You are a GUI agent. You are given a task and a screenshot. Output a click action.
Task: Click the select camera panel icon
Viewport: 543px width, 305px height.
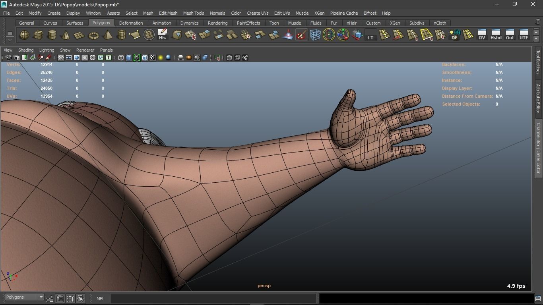click(8, 58)
